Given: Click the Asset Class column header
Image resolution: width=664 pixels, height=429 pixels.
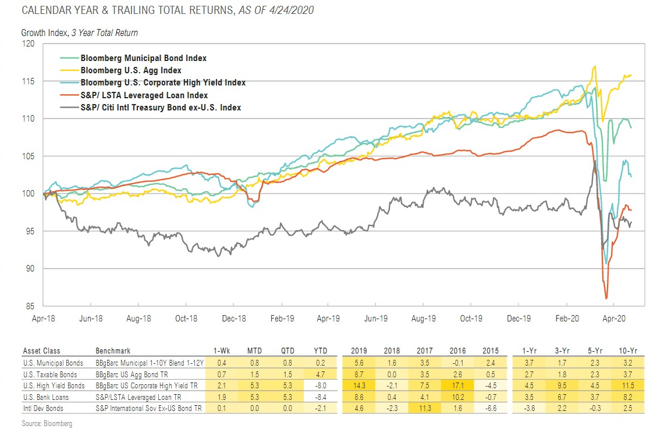Looking at the screenshot, I should click(41, 351).
